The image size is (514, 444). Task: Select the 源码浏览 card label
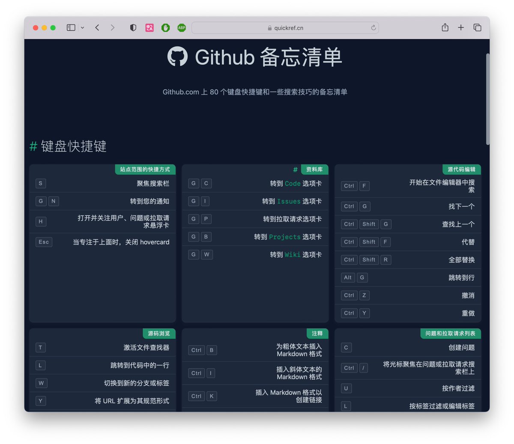(159, 334)
